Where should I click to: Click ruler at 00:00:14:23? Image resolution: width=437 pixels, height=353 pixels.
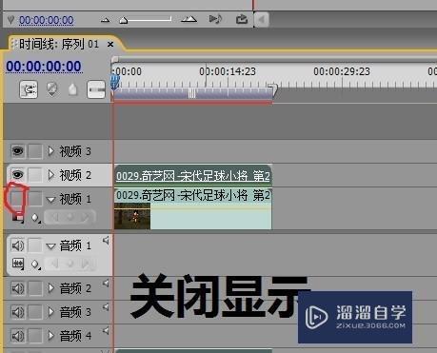pyautogui.click(x=228, y=71)
